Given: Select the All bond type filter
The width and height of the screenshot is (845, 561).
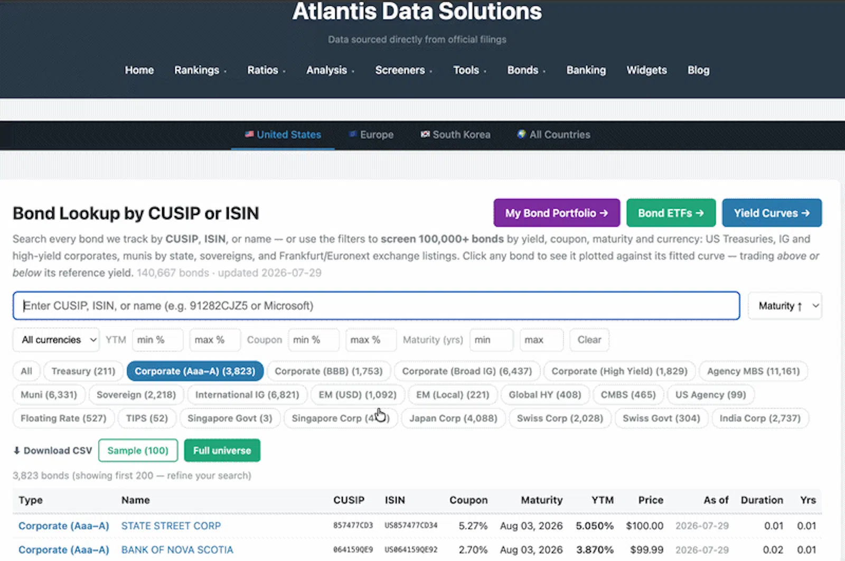Looking at the screenshot, I should pyautogui.click(x=26, y=371).
